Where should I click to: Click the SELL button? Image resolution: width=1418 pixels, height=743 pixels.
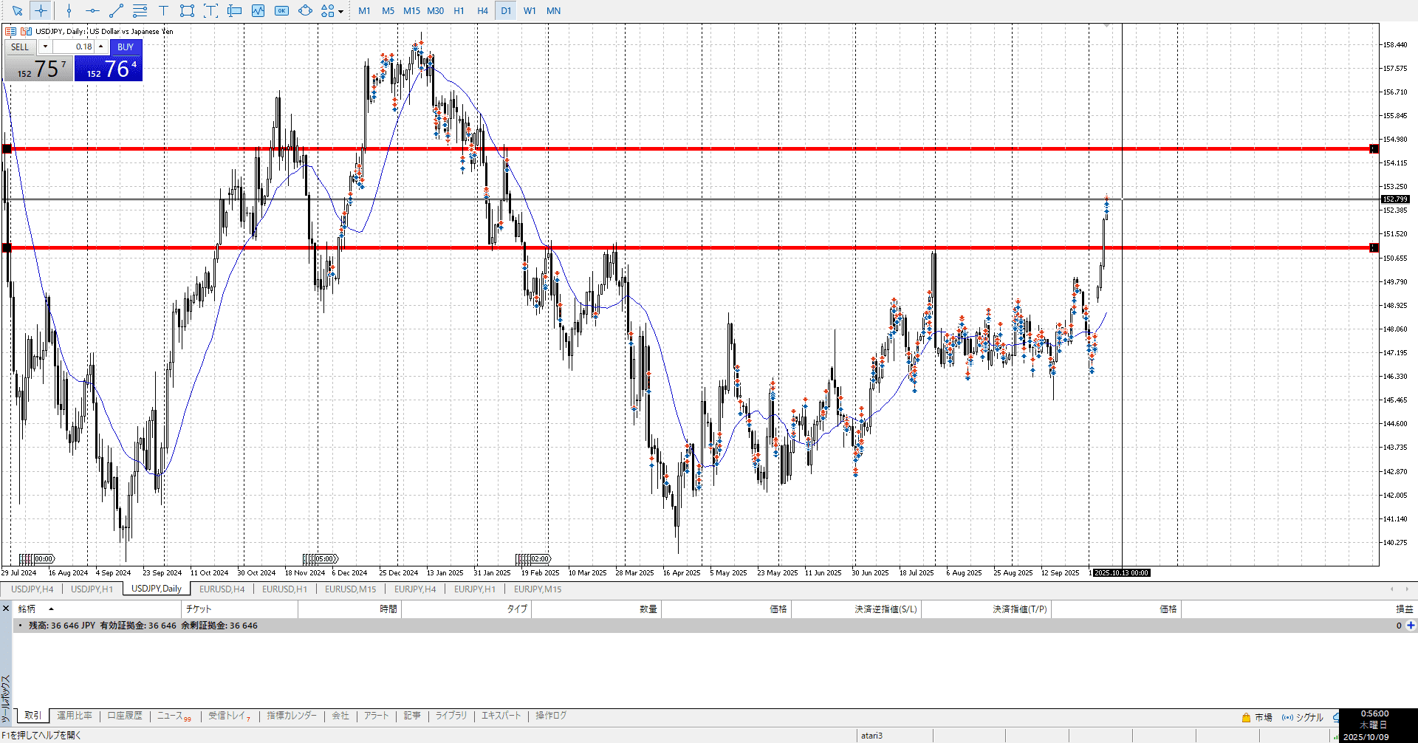pyautogui.click(x=20, y=47)
